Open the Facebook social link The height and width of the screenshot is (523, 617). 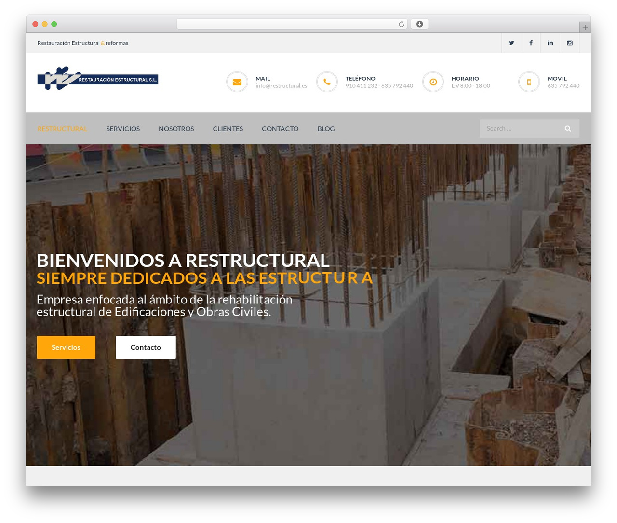[531, 43]
